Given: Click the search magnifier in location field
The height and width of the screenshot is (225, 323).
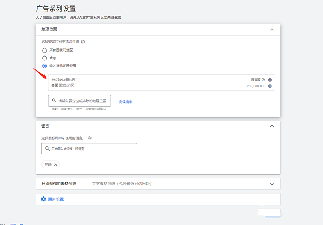Looking at the screenshot, I should coord(54,101).
